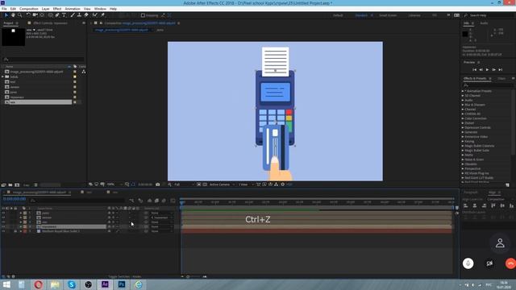
Task: Click the Opera browser icon in taskbar
Action: [x=38, y=284]
